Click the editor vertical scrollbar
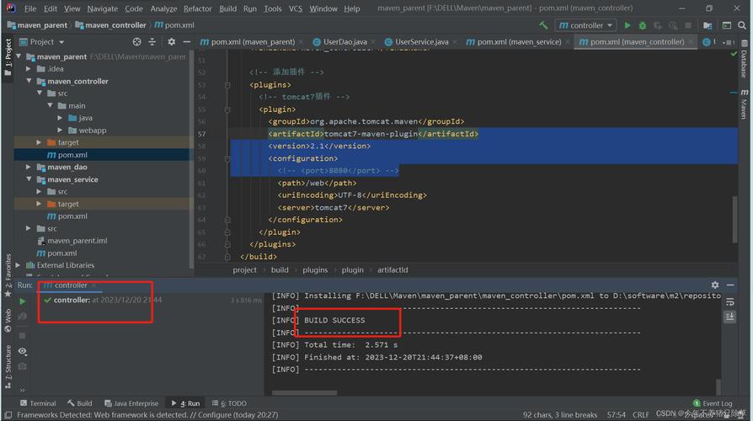 (x=734, y=219)
